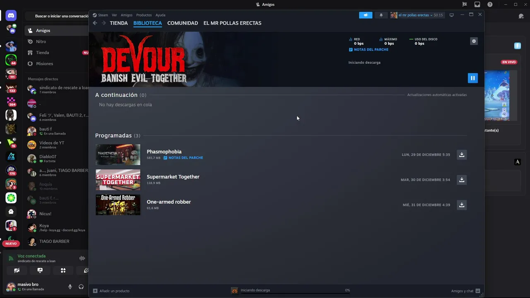530x298 pixels.
Task: Open the Productos menu
Action: click(x=144, y=15)
